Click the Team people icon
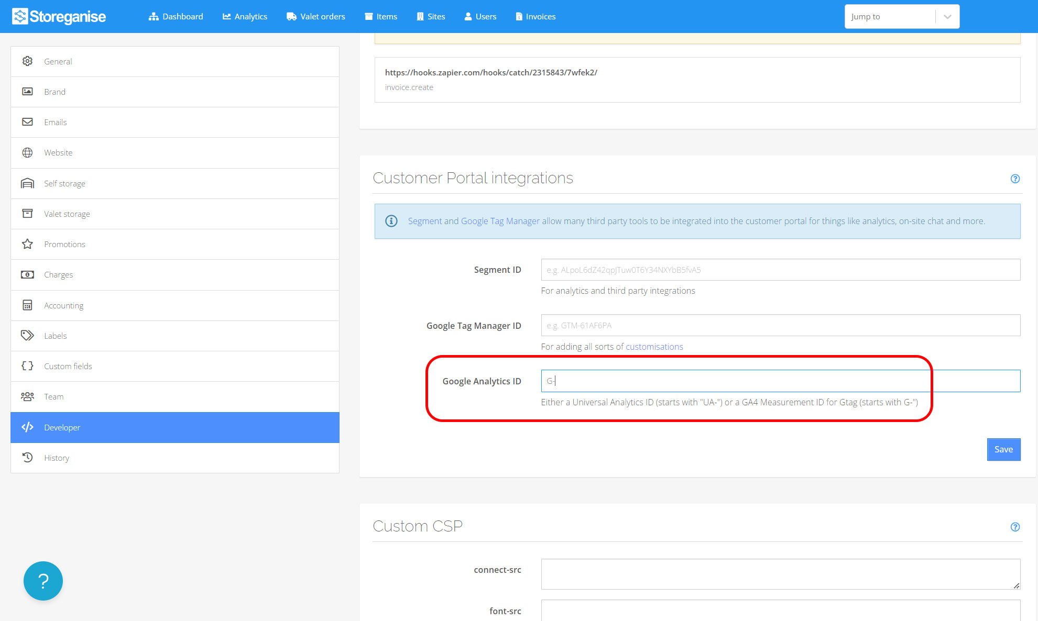This screenshot has height=621, width=1038. [x=27, y=396]
